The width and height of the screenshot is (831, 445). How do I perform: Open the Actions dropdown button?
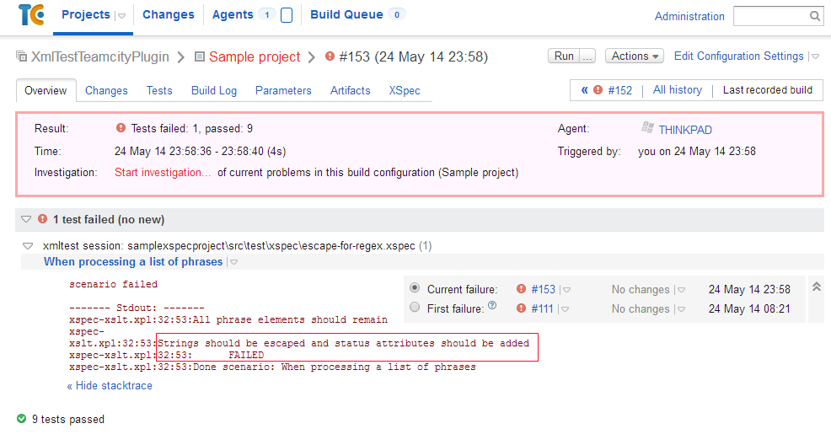pyautogui.click(x=635, y=56)
